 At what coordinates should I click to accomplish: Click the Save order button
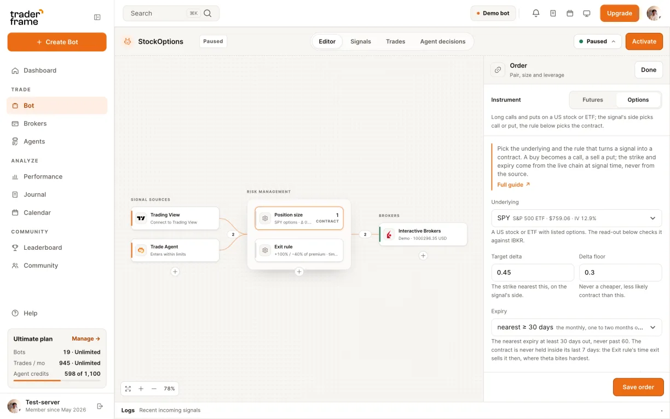(638, 387)
